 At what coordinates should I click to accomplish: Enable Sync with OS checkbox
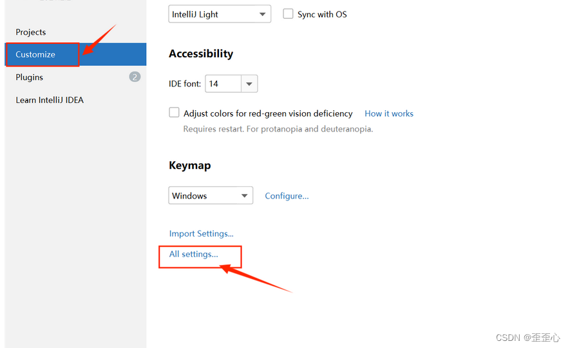click(288, 14)
